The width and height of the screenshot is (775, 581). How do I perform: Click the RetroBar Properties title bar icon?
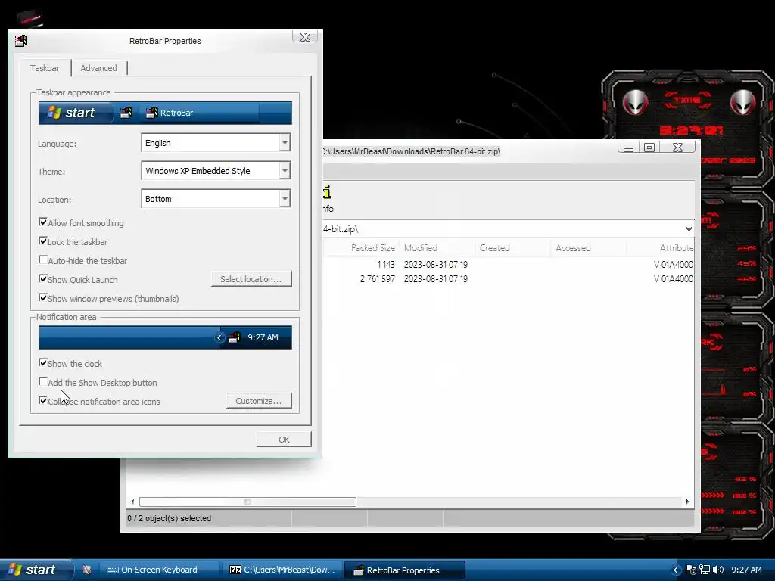(20, 41)
